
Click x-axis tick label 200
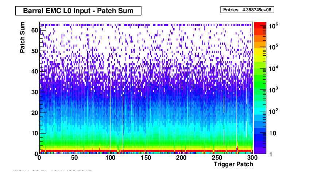[181, 158]
